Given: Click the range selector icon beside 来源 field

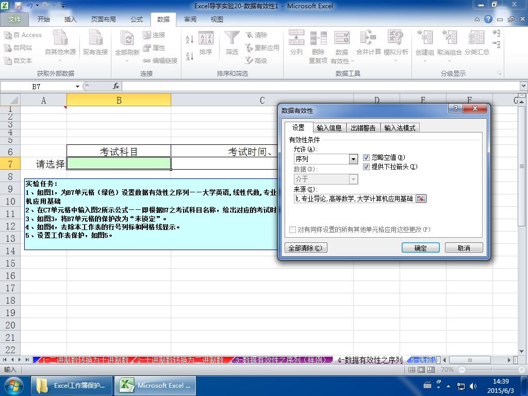Looking at the screenshot, I should coord(421,199).
